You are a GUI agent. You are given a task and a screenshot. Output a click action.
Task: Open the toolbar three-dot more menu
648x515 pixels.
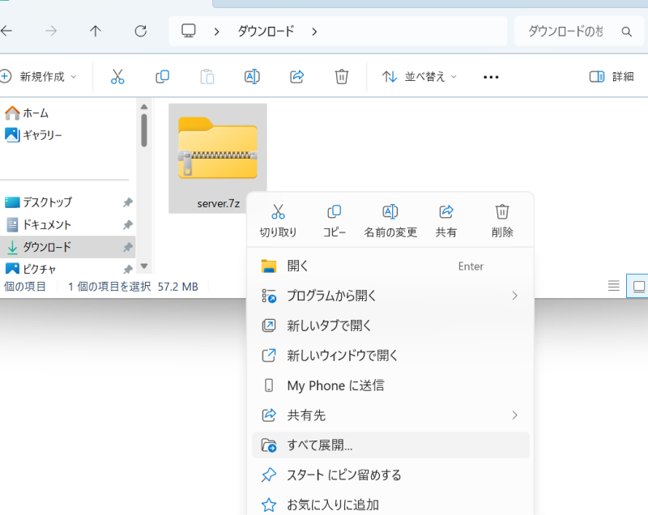(x=491, y=77)
